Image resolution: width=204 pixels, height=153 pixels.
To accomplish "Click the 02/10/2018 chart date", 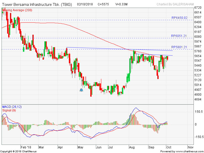I will [85, 5].
